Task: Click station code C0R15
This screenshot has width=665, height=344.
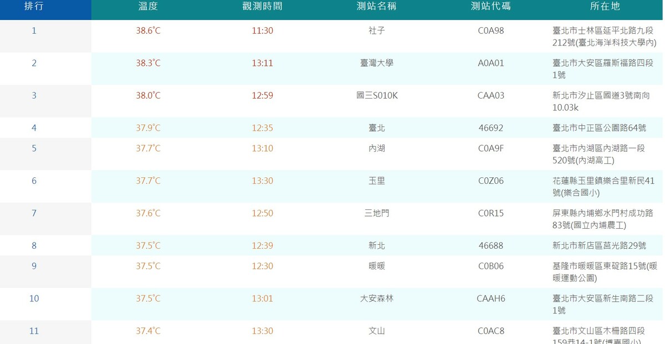Action: click(x=490, y=213)
